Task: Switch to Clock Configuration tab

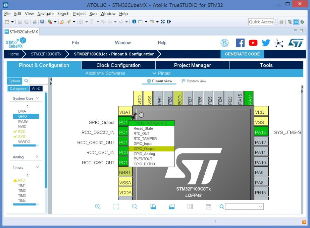Action: (x=119, y=65)
